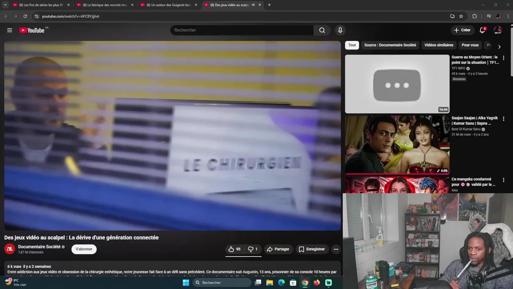Go back with browser arrow

pyautogui.click(x=6, y=16)
